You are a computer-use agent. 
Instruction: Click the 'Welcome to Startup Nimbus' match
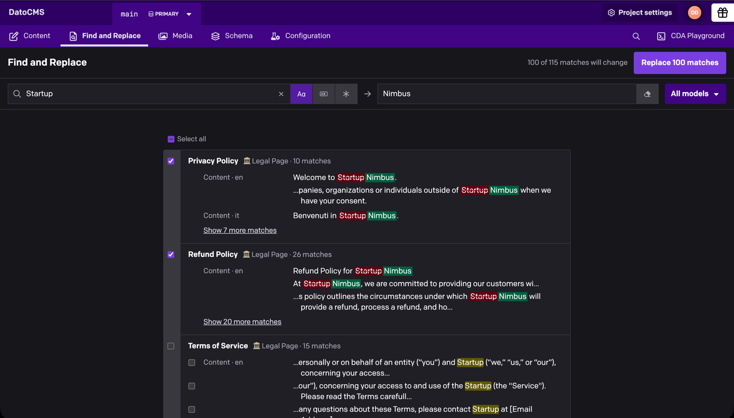click(345, 177)
